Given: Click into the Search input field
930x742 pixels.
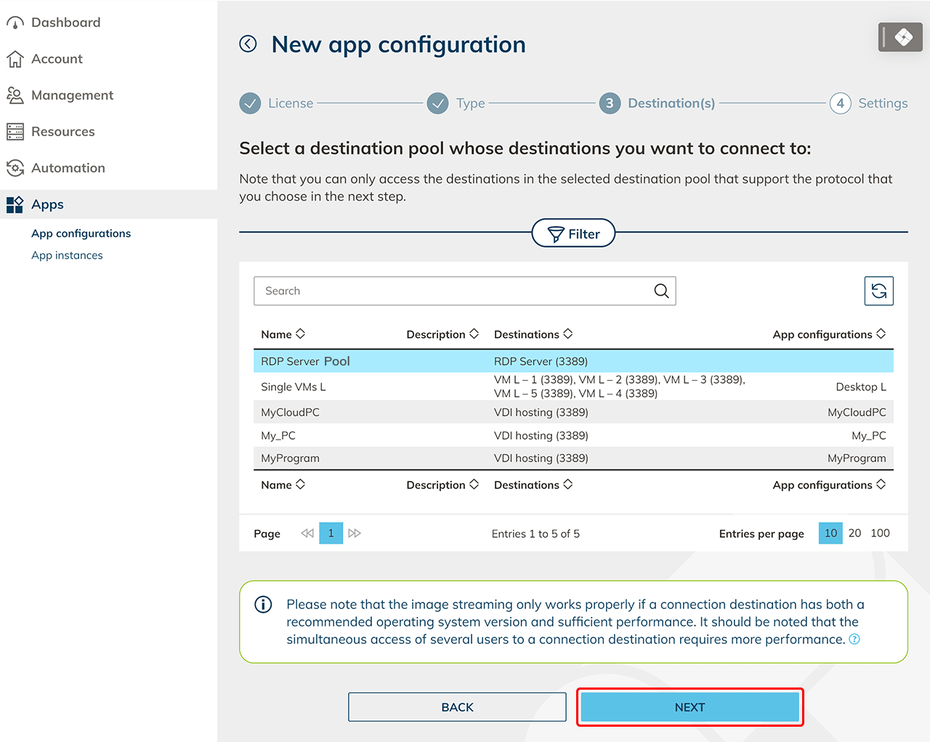Looking at the screenshot, I should click(450, 291).
